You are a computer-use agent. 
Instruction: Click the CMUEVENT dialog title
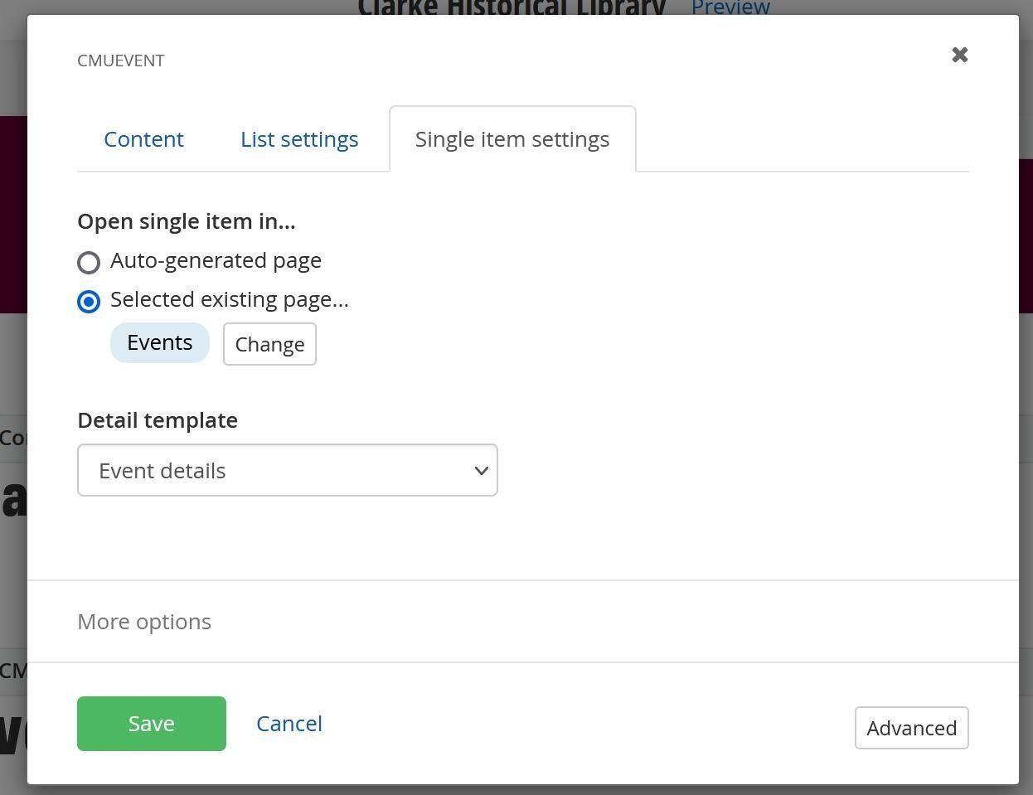point(121,61)
